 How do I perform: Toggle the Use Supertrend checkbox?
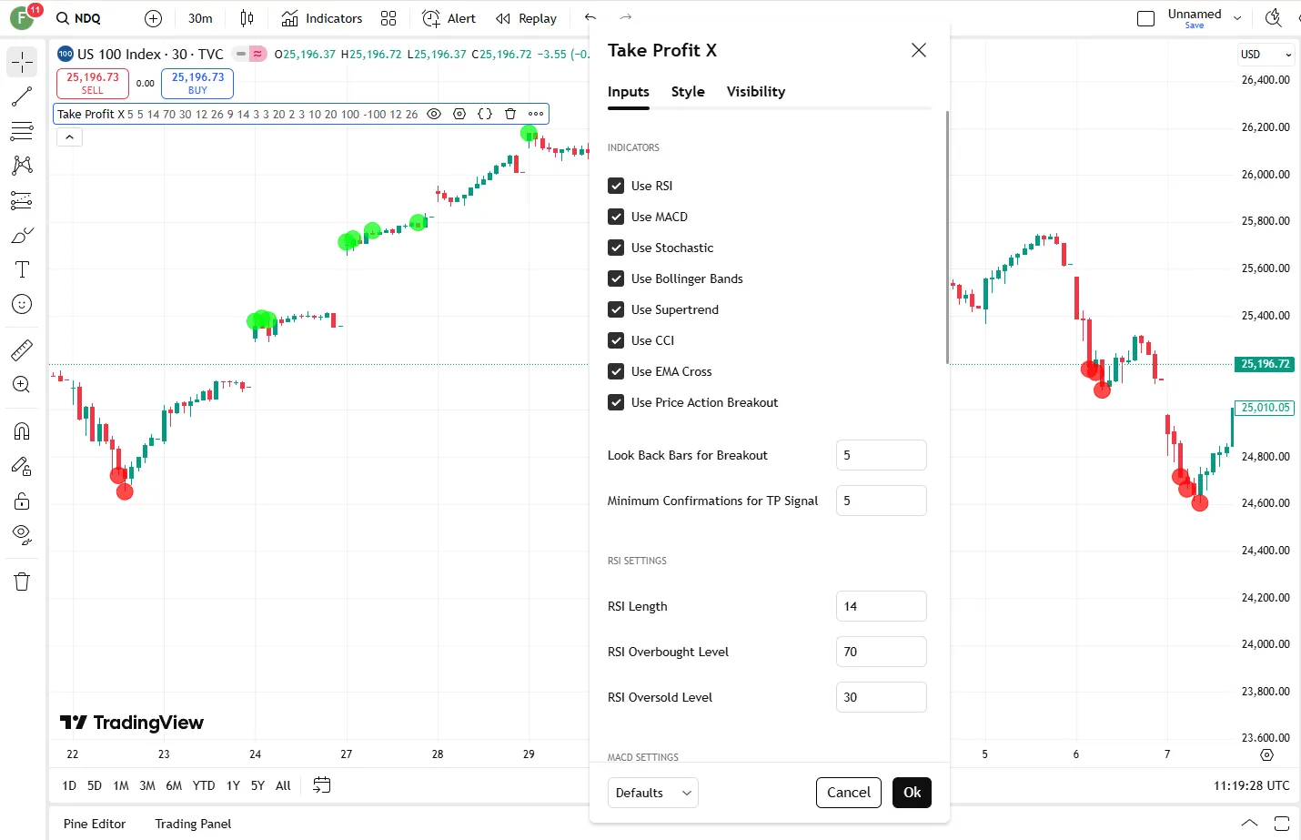coord(616,309)
